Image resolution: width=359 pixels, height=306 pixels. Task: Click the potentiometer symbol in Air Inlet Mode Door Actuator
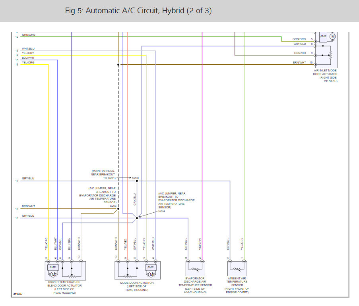[x=330, y=55]
